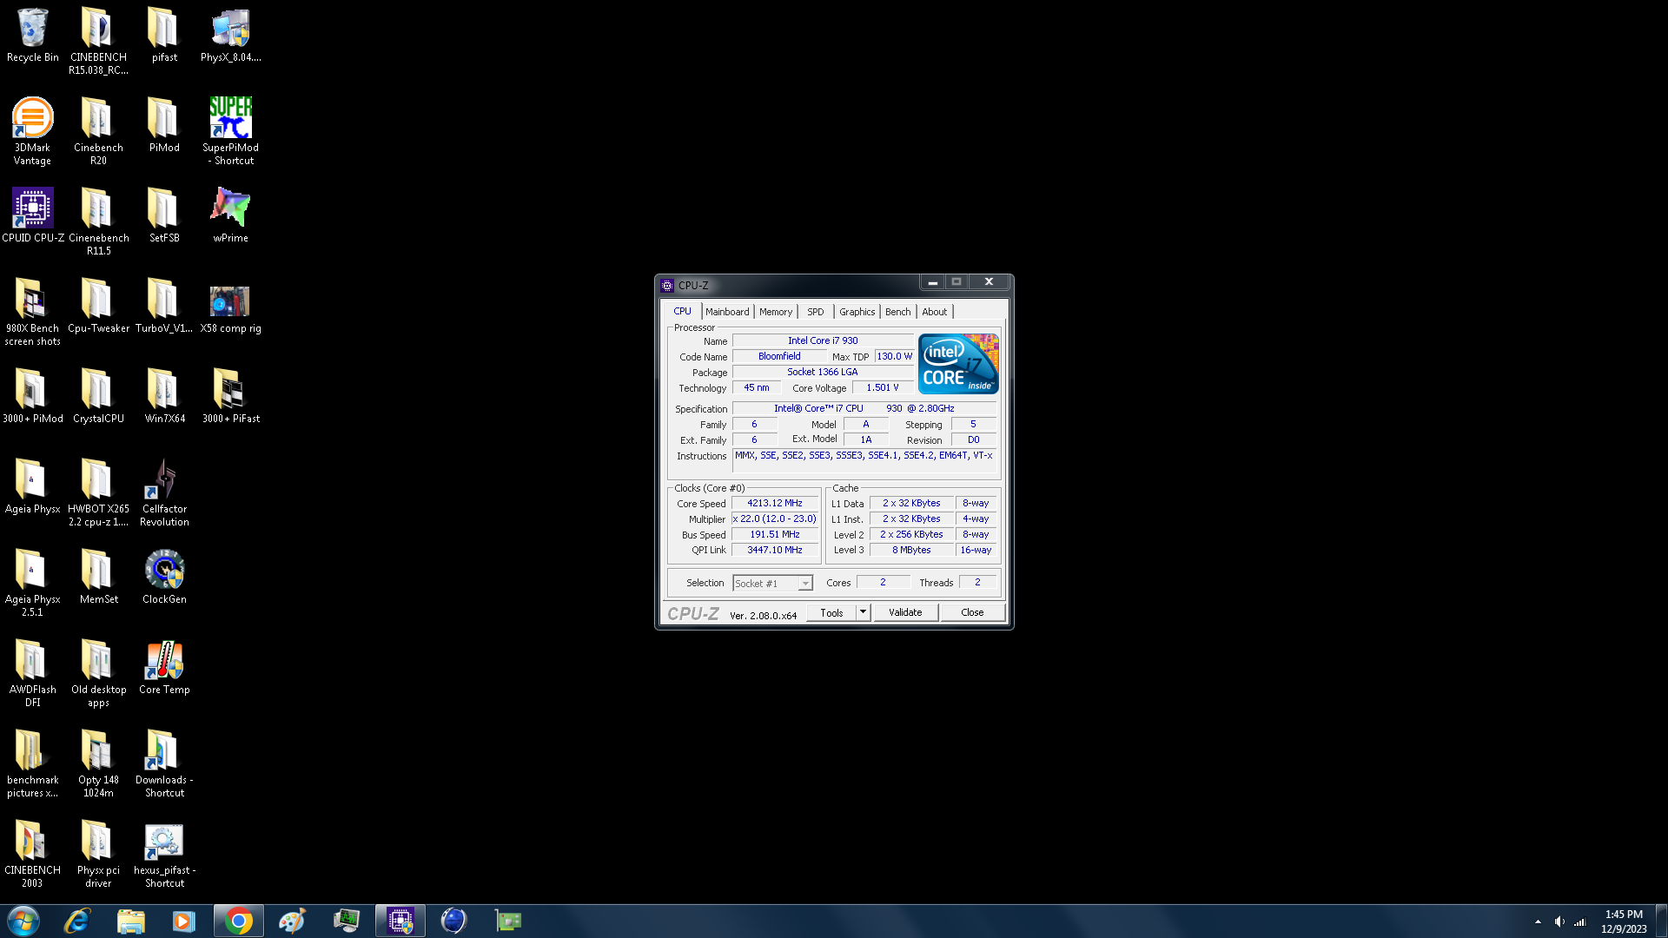
Task: Click the About tab in CPU-Z
Action: [934, 312]
